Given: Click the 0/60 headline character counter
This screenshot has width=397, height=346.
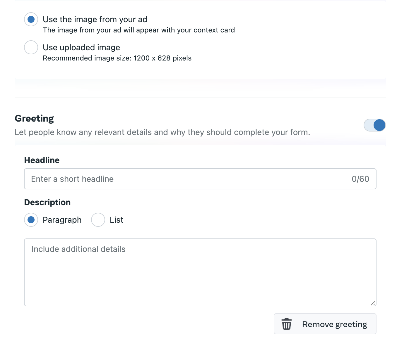Looking at the screenshot, I should pyautogui.click(x=360, y=179).
